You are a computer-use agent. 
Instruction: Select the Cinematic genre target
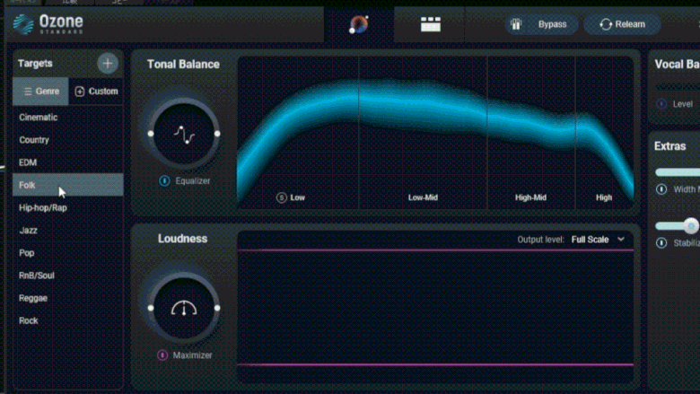click(39, 118)
